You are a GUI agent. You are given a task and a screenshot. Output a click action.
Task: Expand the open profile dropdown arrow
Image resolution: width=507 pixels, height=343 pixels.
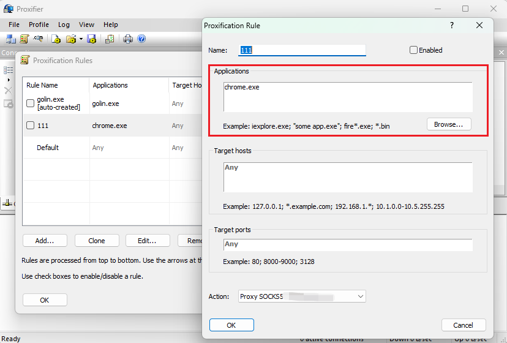pos(81,39)
